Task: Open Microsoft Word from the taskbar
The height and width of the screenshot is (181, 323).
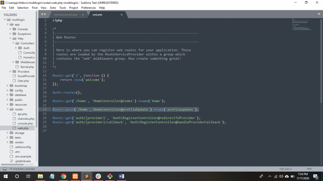Action: [121, 176]
